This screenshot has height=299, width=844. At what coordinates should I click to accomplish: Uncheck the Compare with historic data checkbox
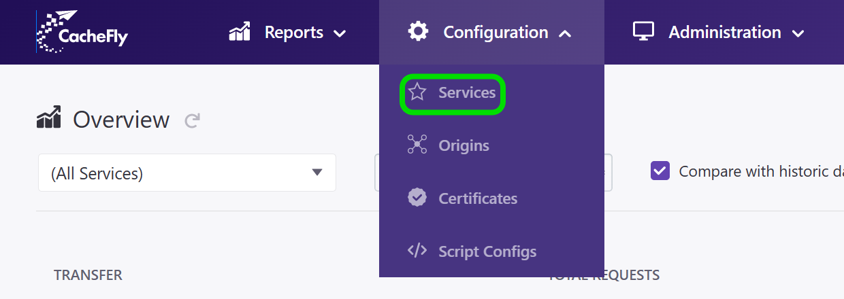coord(660,171)
